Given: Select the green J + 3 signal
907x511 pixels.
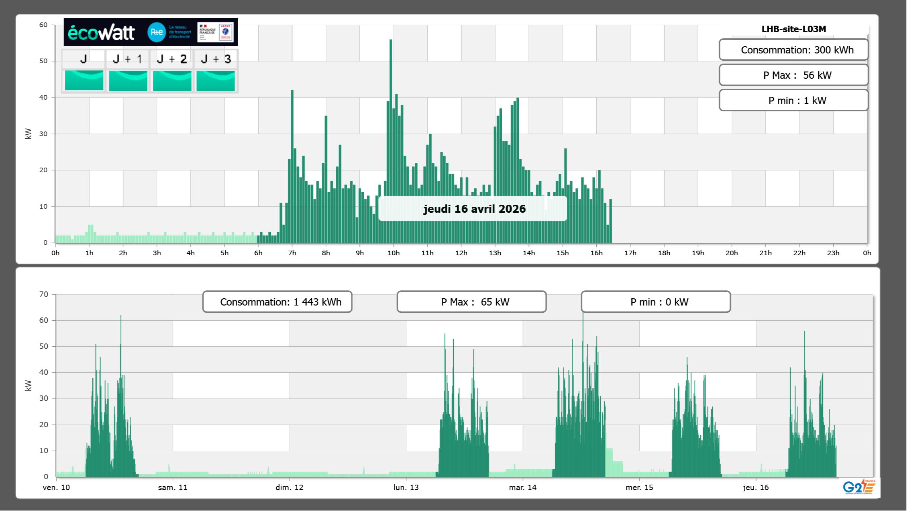Looking at the screenshot, I should click(x=216, y=81).
